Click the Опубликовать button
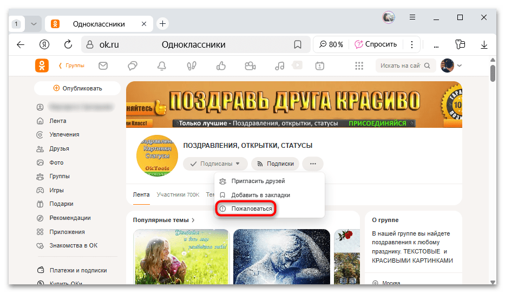Viewport: 505px width, 293px height. click(x=77, y=88)
